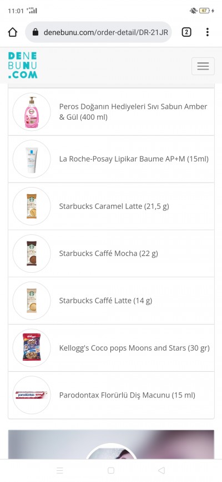222x482 pixels.
Task: Tap the Android back navigation button
Action: coord(162,470)
